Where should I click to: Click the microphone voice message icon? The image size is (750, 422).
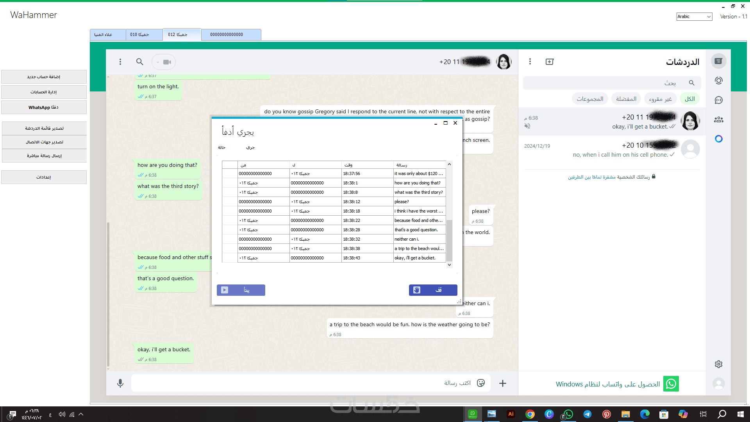[x=120, y=383]
